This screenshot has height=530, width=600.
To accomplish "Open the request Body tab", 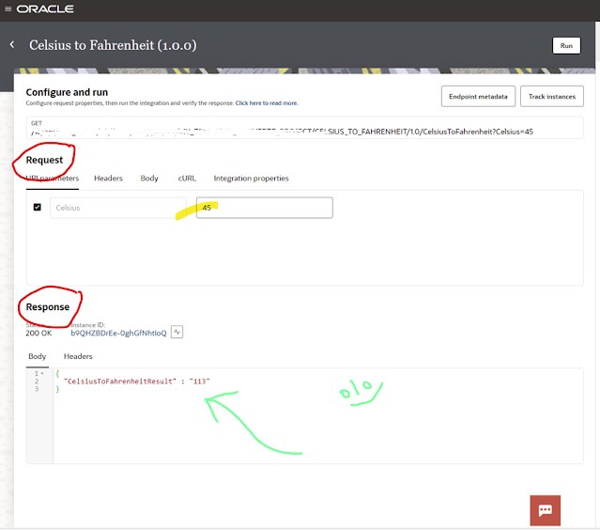I will pos(149,178).
